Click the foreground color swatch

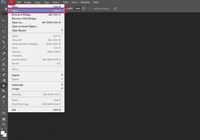point(3,133)
